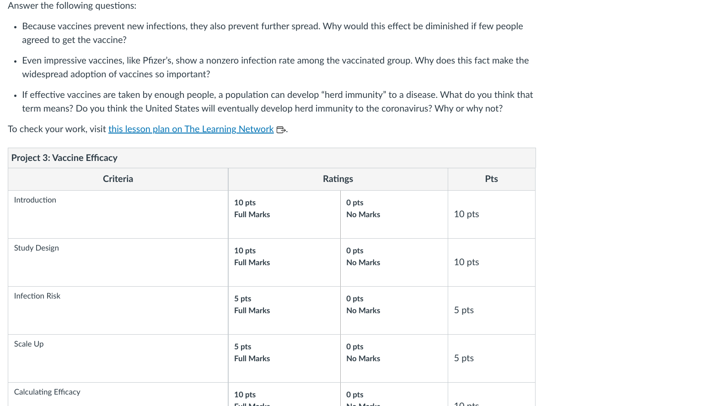
Task: Select the Scale Up No Marks rating
Action: (x=394, y=358)
